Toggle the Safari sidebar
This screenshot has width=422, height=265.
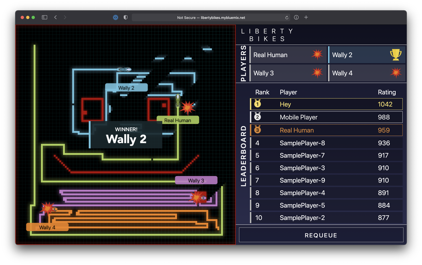[45, 17]
